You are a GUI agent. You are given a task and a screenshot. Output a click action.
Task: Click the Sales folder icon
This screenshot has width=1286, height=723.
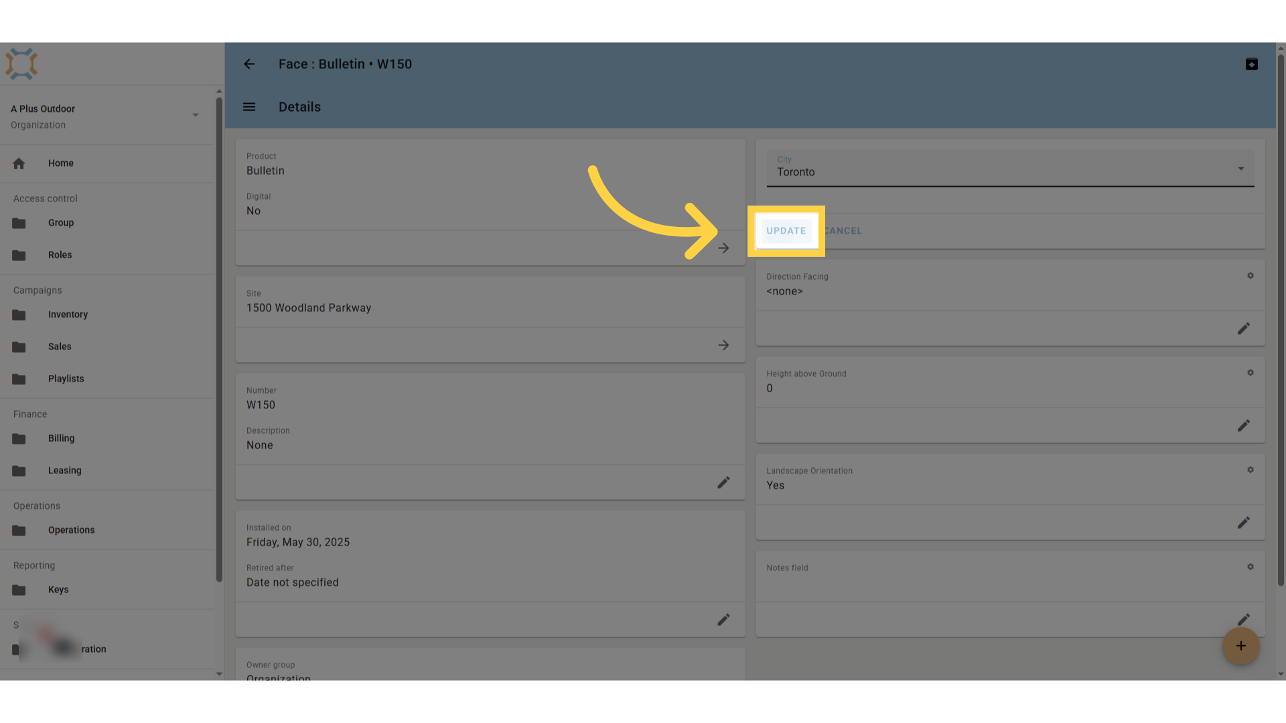pos(19,347)
